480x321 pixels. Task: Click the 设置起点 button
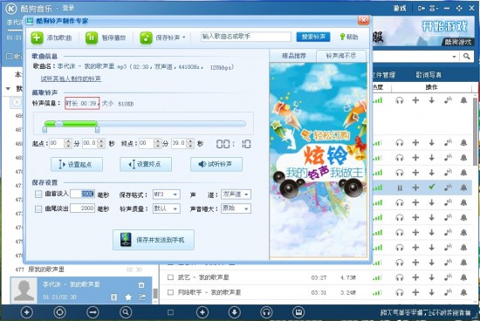pos(77,164)
